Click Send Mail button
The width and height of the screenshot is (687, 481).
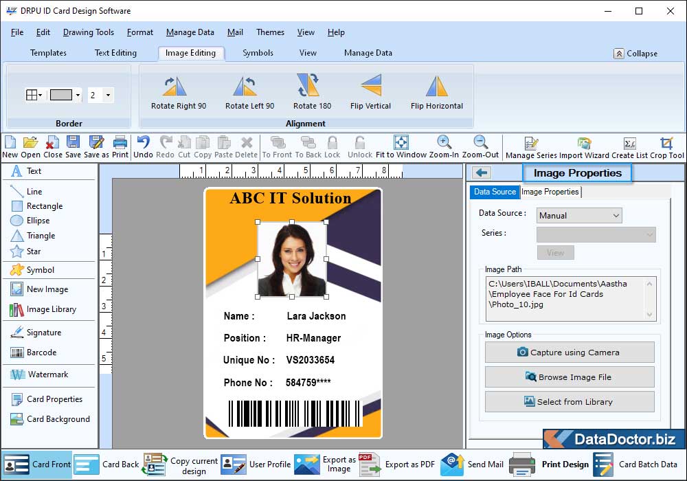[x=472, y=465]
